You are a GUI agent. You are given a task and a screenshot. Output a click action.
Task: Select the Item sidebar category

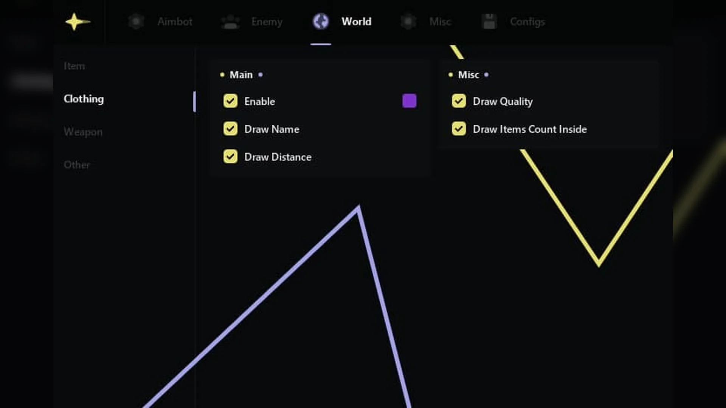74,66
